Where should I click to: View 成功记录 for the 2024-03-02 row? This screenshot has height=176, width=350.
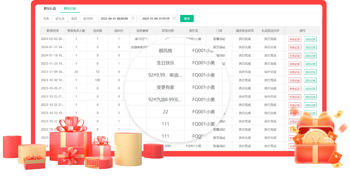(310, 39)
